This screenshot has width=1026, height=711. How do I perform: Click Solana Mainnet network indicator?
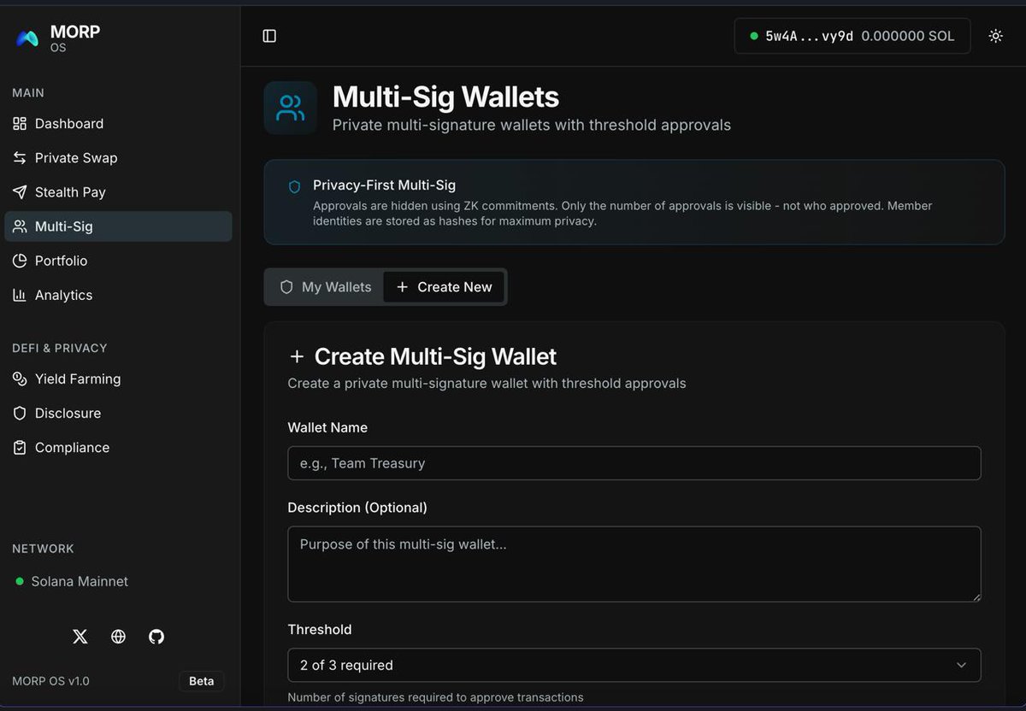[x=72, y=581]
